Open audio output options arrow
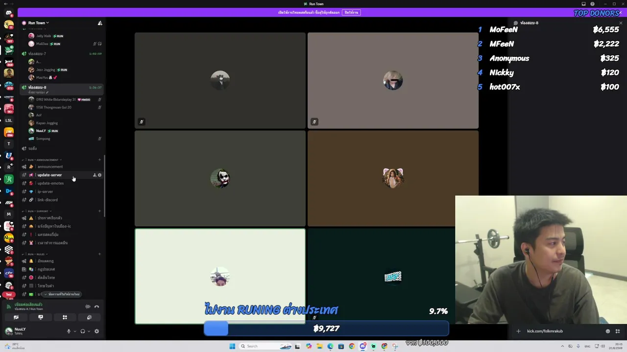The height and width of the screenshot is (352, 627). point(89,331)
